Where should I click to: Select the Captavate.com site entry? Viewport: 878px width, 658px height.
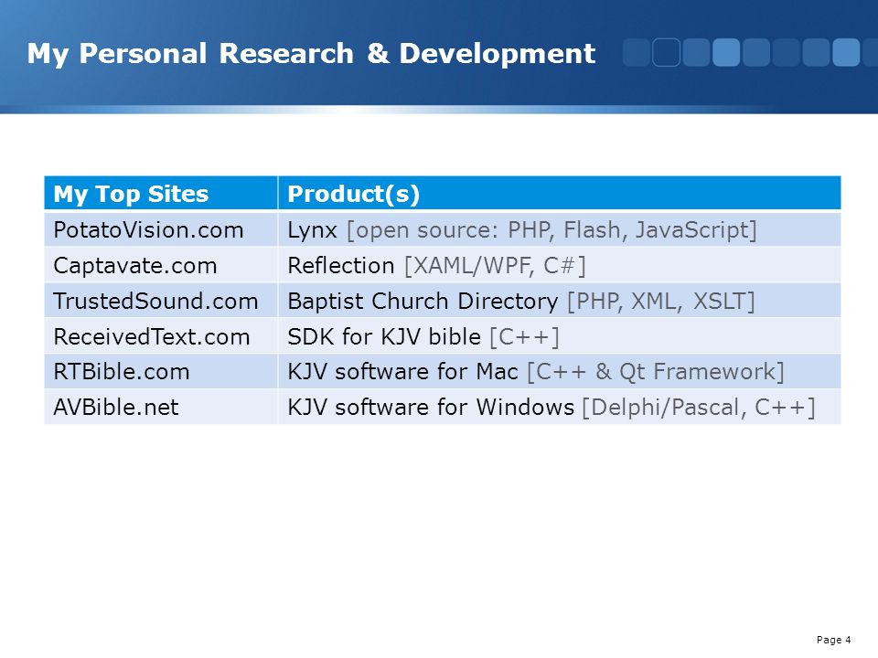point(161,265)
